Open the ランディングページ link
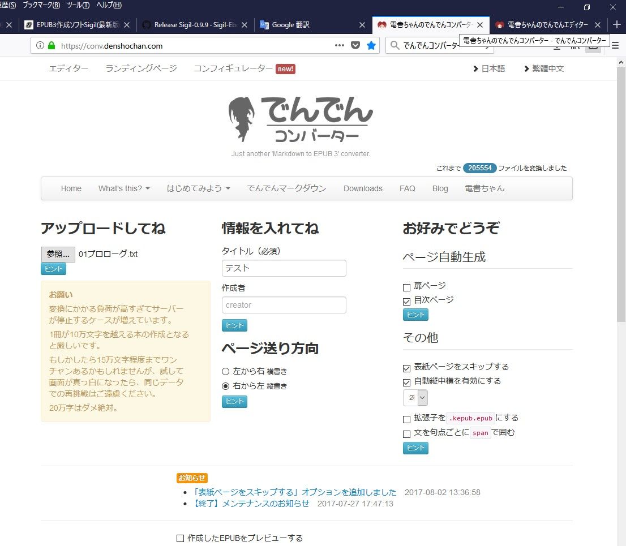 pos(141,68)
